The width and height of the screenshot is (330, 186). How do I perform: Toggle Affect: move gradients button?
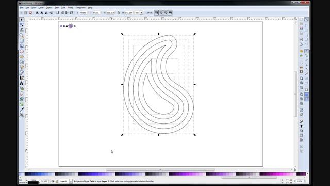[166, 13]
